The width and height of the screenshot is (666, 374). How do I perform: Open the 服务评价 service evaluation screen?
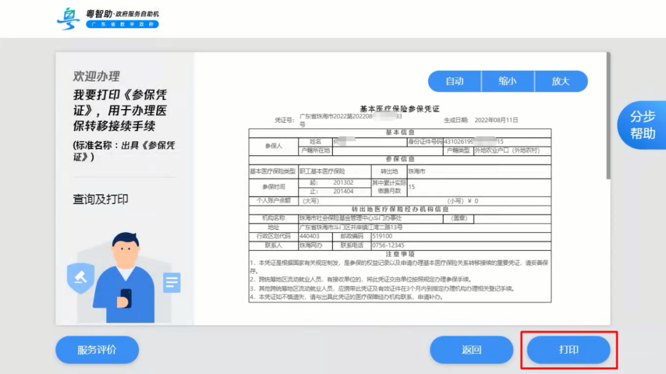97,349
